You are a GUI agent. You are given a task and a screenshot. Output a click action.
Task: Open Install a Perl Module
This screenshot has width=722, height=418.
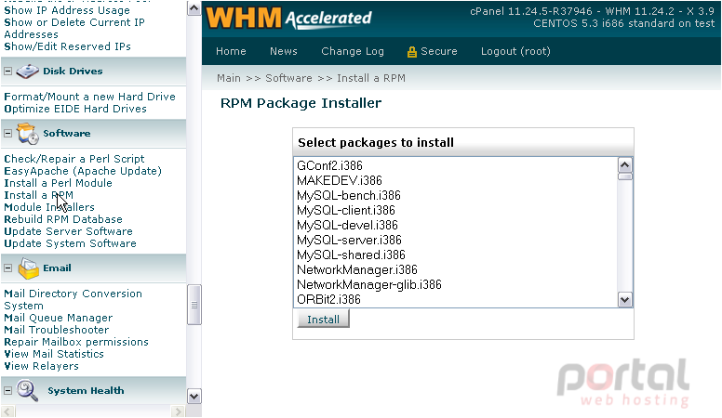click(x=58, y=183)
